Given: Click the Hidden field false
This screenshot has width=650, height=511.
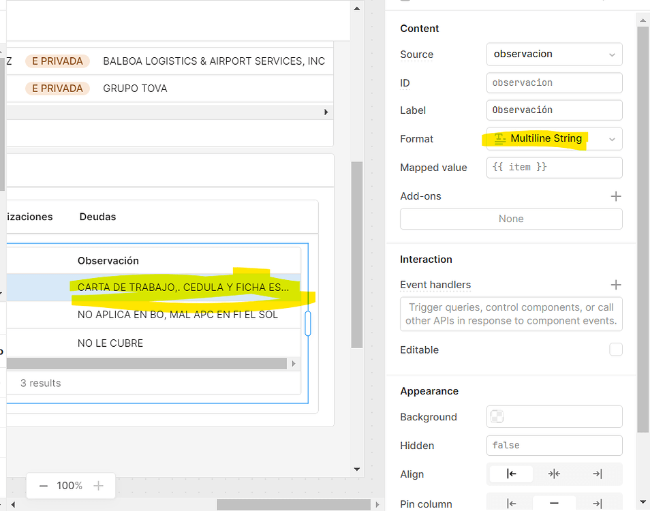Looking at the screenshot, I should click(554, 446).
